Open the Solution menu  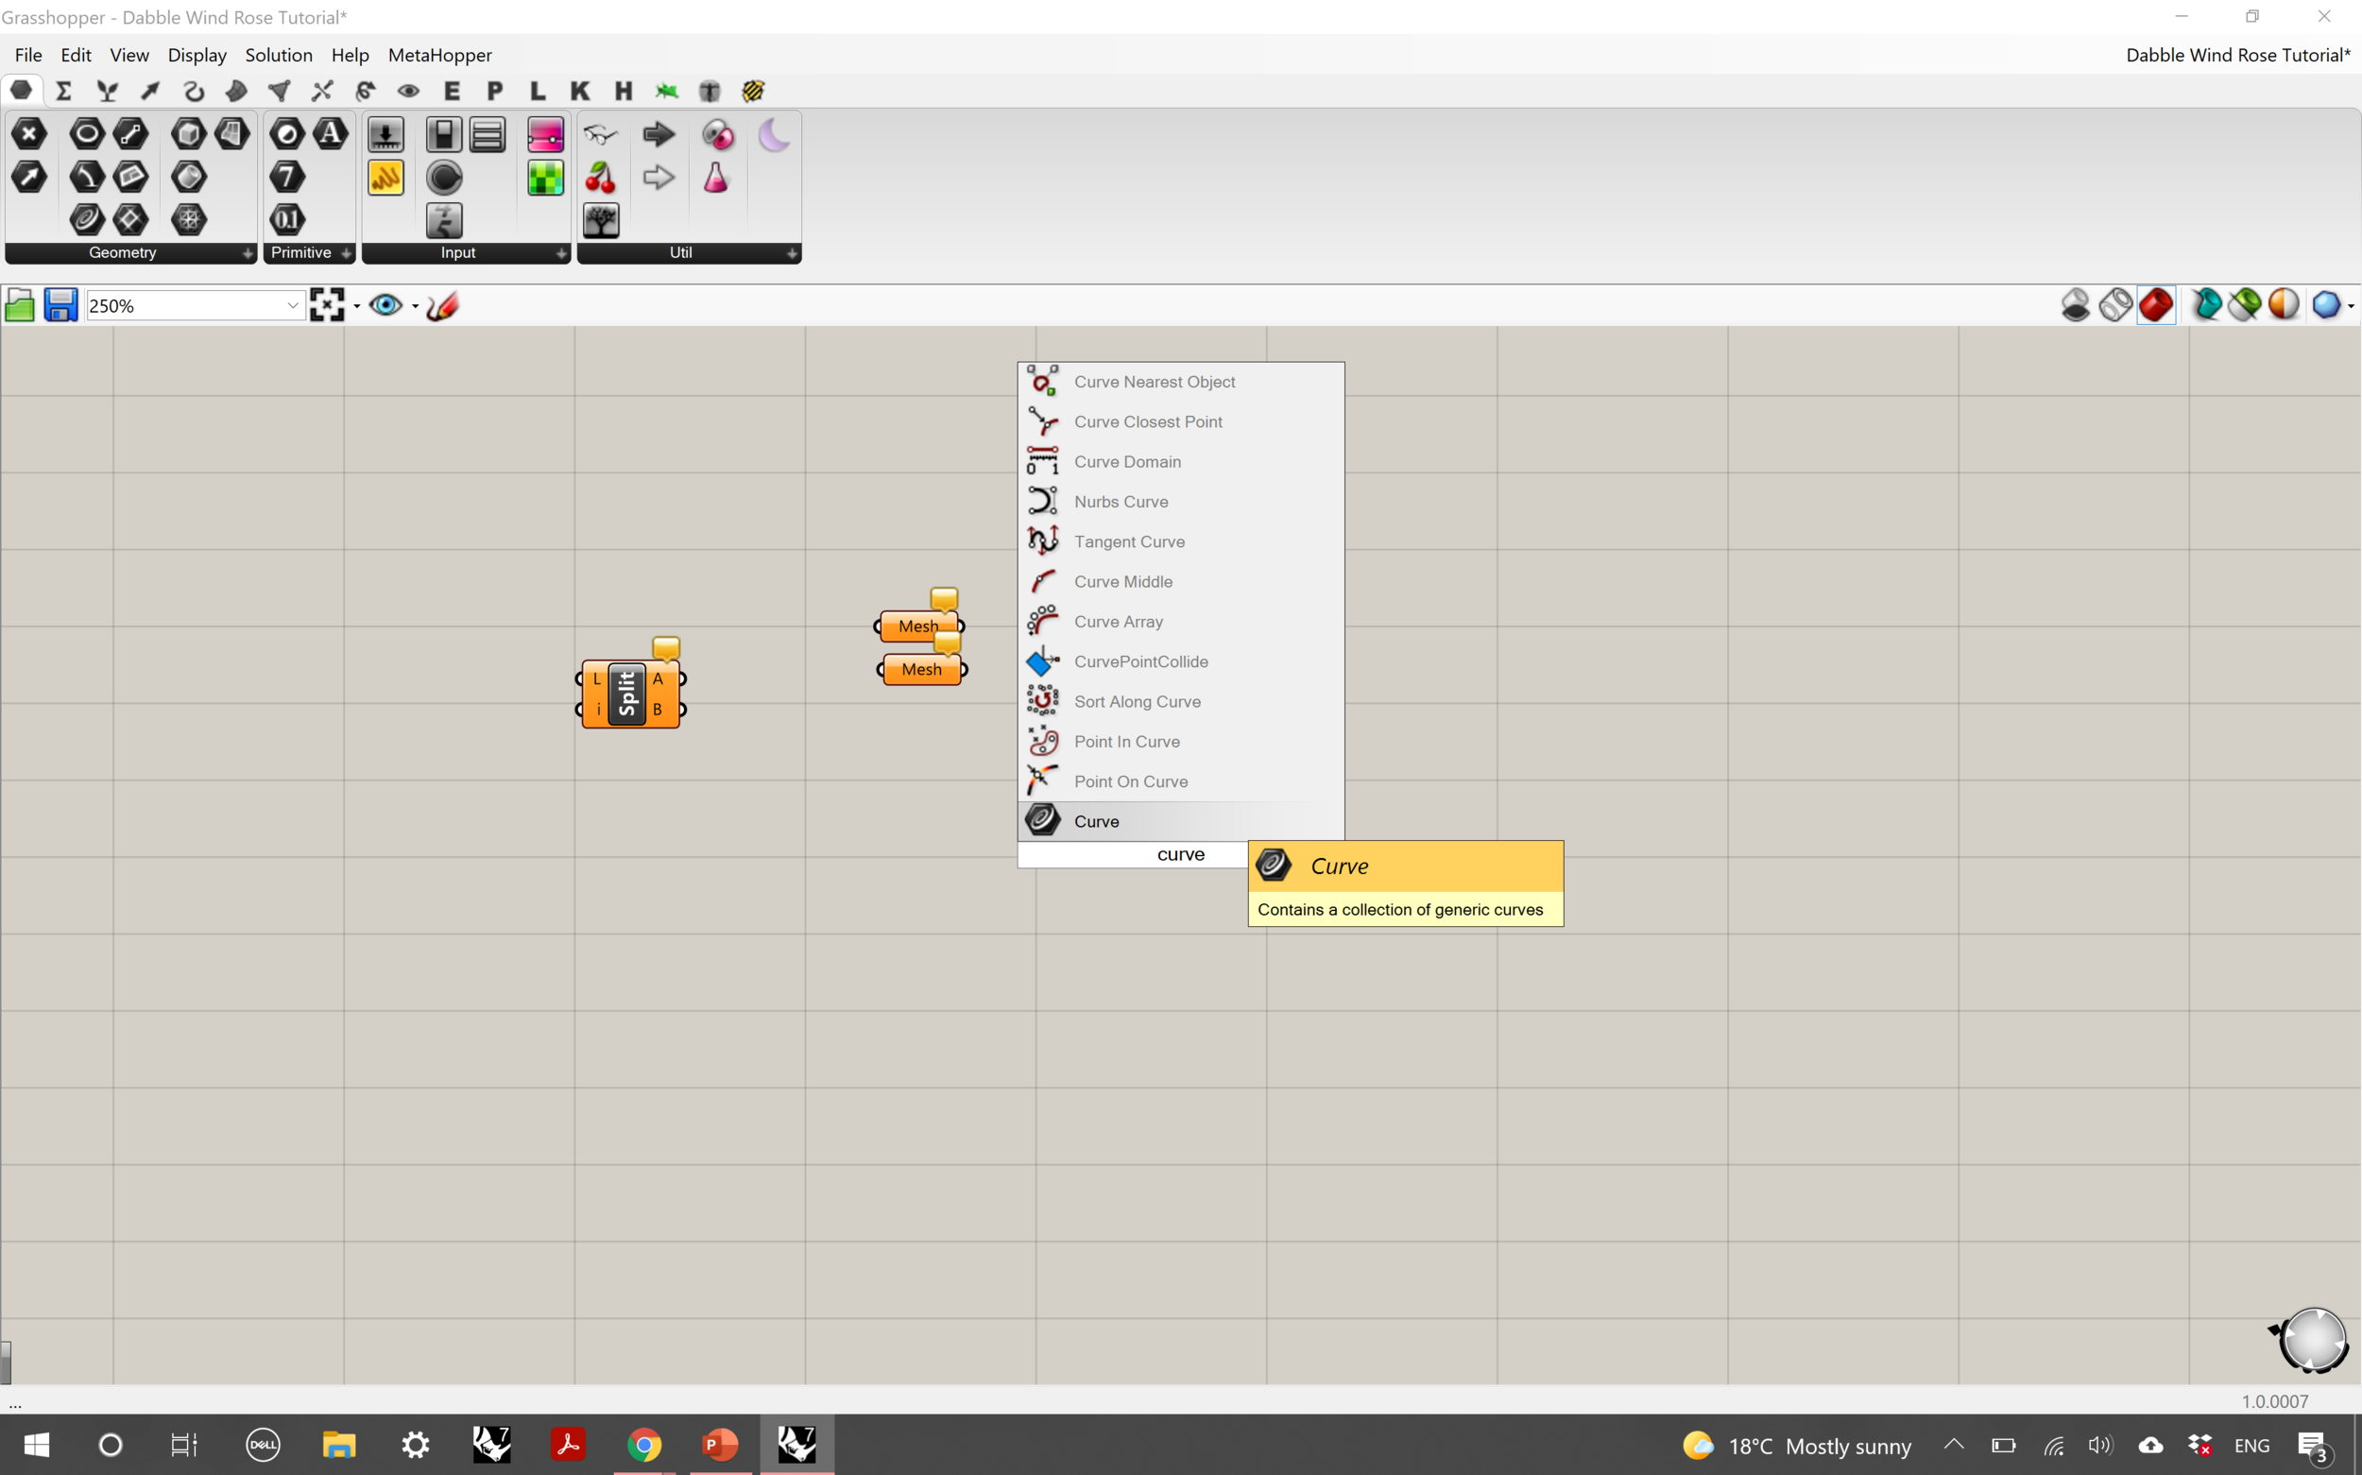tap(277, 55)
